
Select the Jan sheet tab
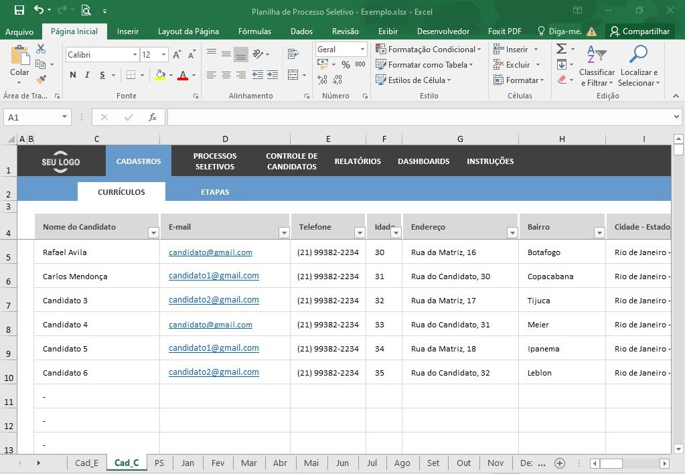(x=188, y=463)
